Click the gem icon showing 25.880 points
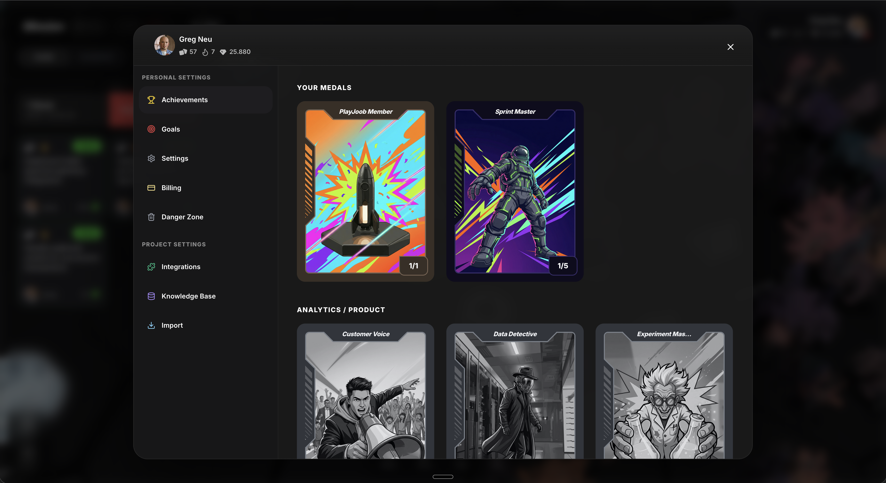This screenshot has width=886, height=483. pos(223,52)
